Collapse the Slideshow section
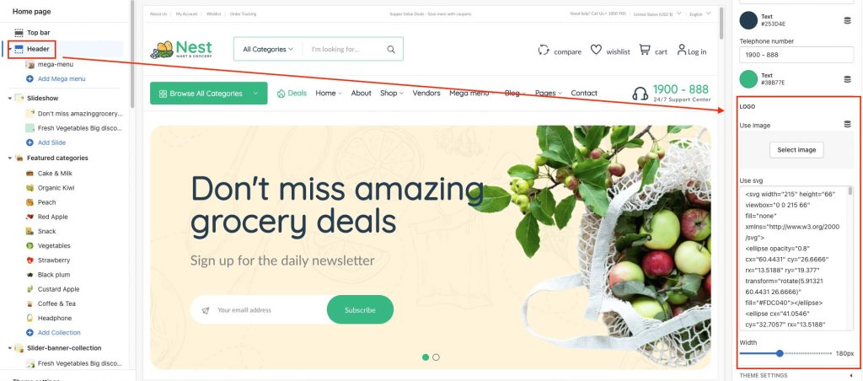Image resolution: width=863 pixels, height=381 pixels. [x=10, y=99]
